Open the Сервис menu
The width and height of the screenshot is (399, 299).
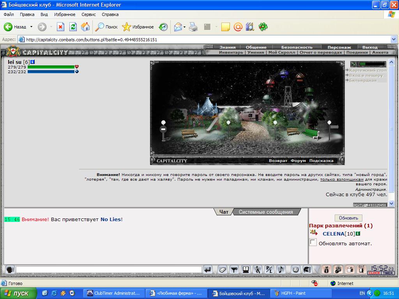tap(88, 14)
